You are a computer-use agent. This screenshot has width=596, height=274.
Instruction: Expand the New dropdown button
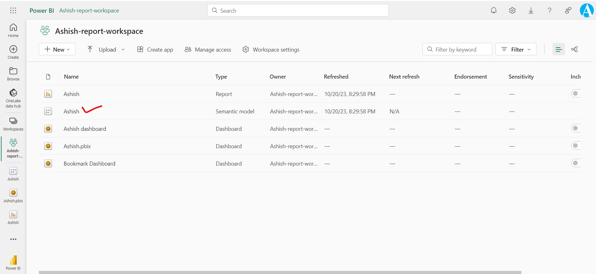(57, 49)
